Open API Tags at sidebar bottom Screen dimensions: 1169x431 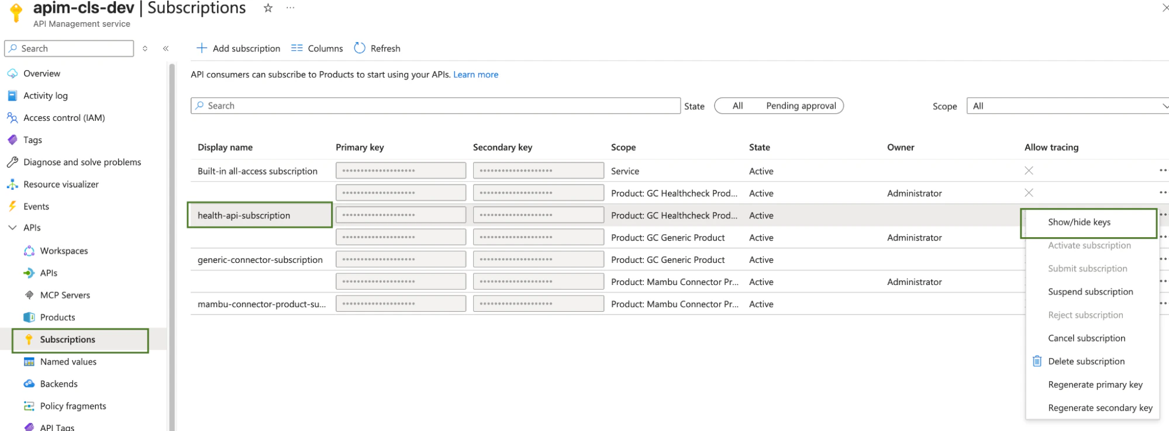tap(57, 426)
